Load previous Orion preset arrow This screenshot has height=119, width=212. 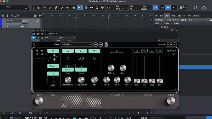(x=95, y=44)
